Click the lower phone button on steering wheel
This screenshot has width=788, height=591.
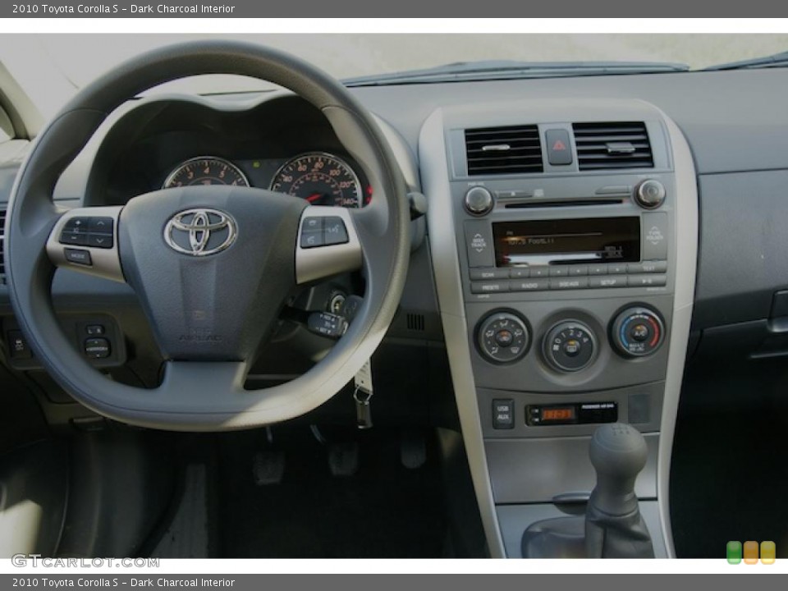point(312,240)
